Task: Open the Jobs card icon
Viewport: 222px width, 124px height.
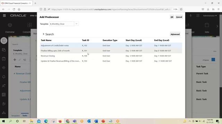Action: (x=207, y=25)
